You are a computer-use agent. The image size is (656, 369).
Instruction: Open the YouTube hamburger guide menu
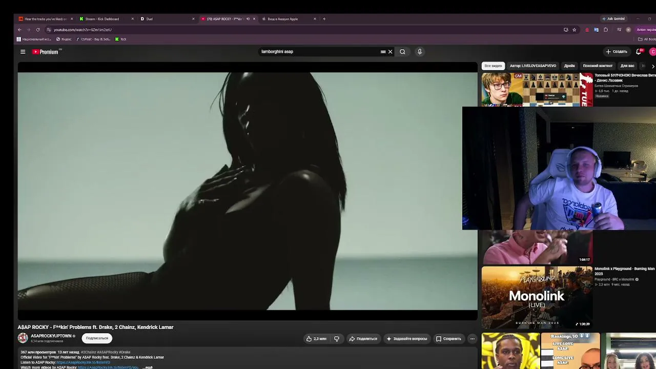23,52
